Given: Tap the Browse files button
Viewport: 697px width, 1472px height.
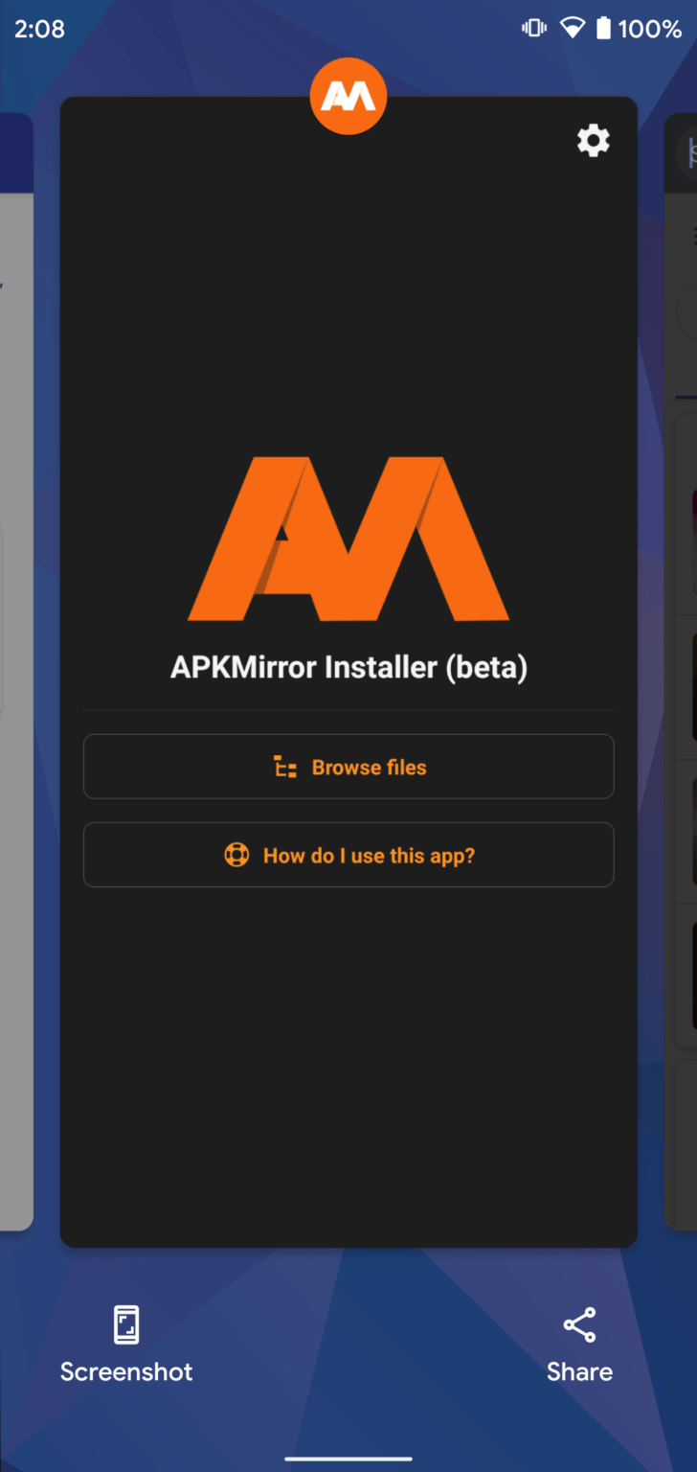Looking at the screenshot, I should (348, 767).
